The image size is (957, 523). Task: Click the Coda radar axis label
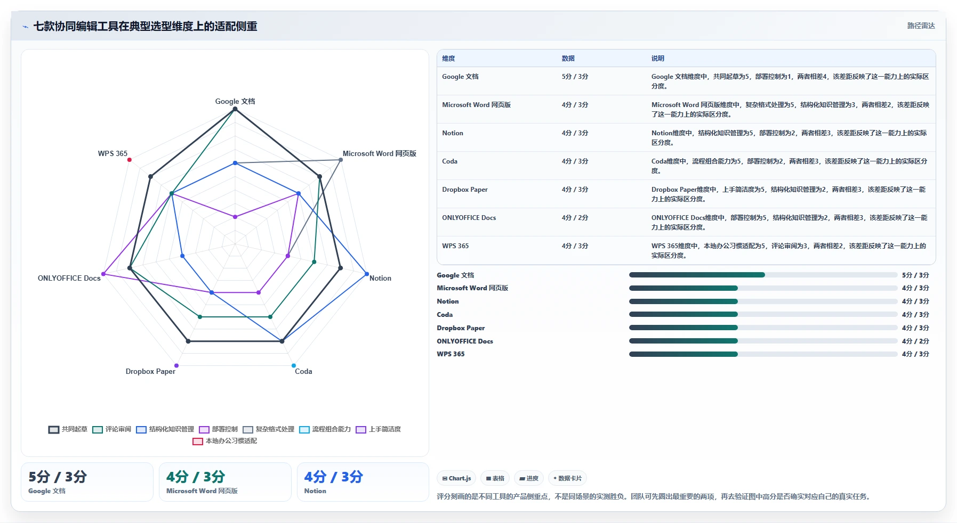303,371
